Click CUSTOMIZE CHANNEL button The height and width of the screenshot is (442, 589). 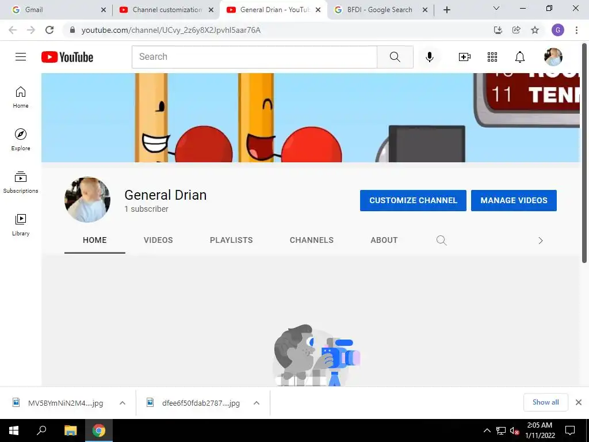tap(413, 200)
